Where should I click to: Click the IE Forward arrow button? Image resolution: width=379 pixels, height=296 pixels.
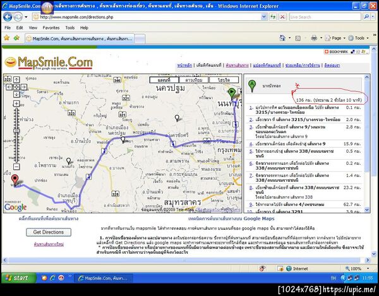coord(18,17)
